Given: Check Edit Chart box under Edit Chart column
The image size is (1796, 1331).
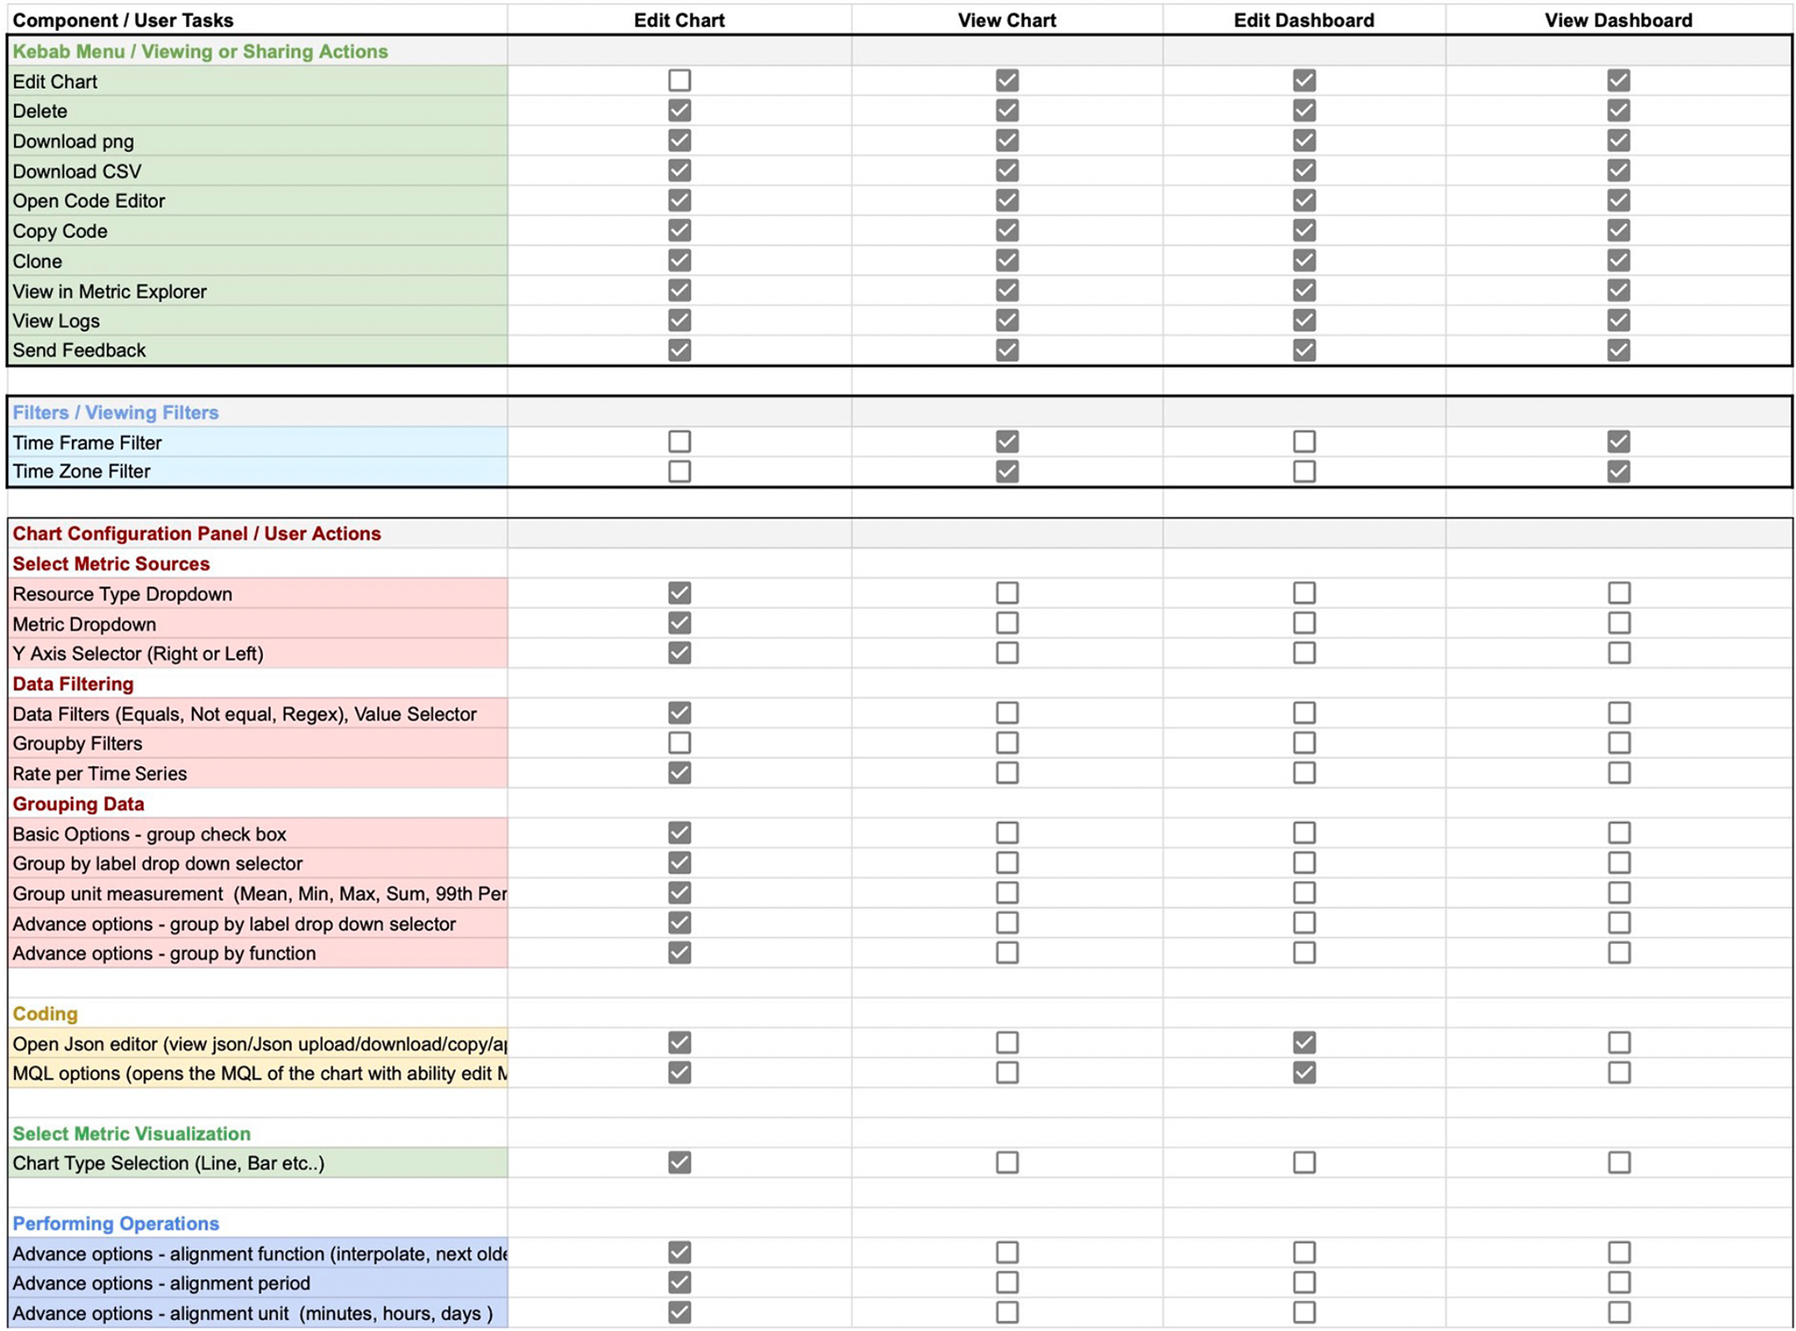Looking at the screenshot, I should (x=679, y=80).
